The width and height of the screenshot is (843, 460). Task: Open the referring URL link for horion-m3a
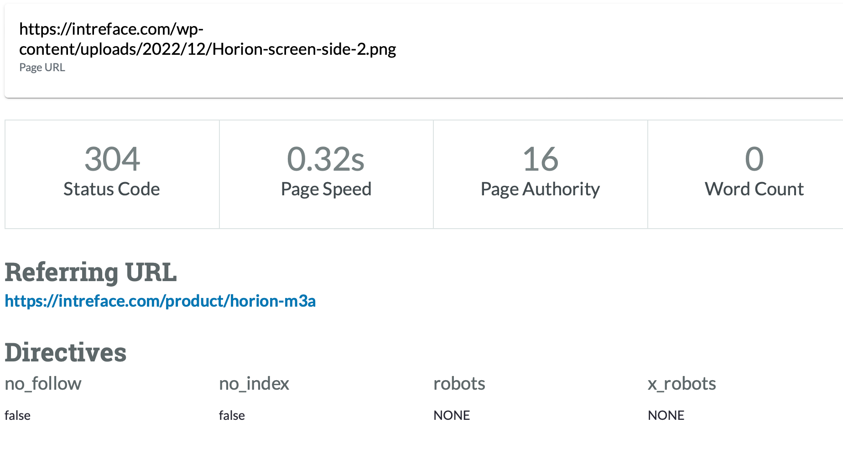[160, 301]
